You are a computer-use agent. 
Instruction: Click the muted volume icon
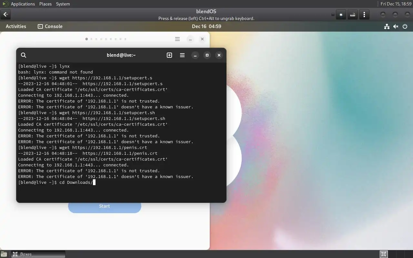point(396,26)
